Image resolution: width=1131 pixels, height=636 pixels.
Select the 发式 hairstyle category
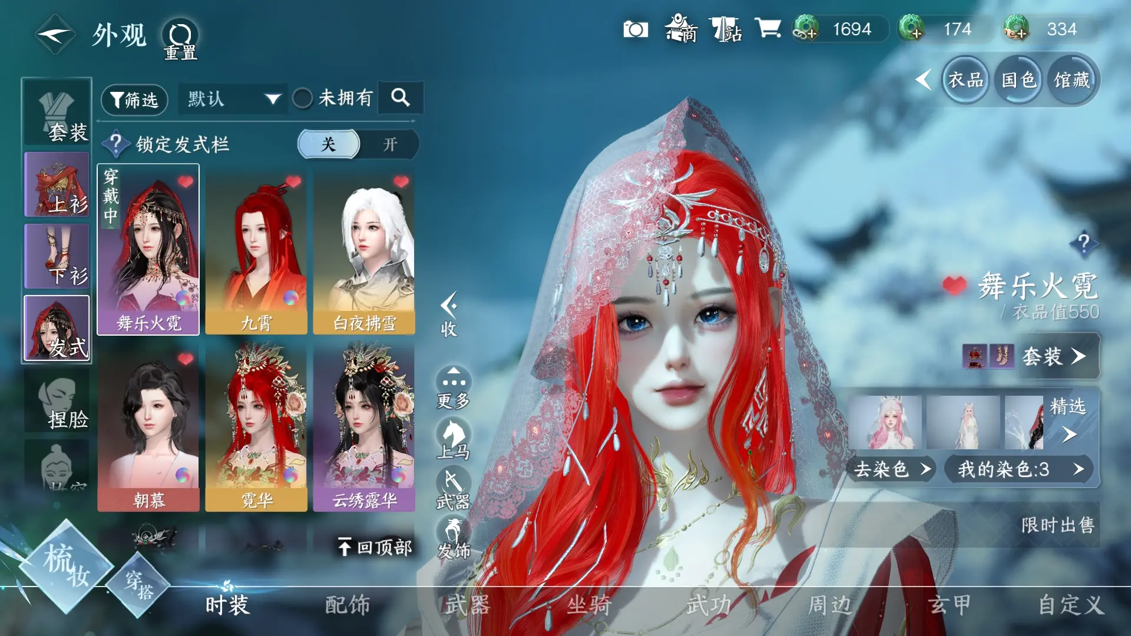[x=57, y=328]
